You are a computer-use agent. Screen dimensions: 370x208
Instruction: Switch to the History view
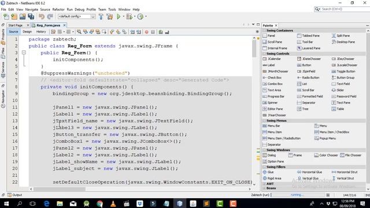tap(41, 32)
